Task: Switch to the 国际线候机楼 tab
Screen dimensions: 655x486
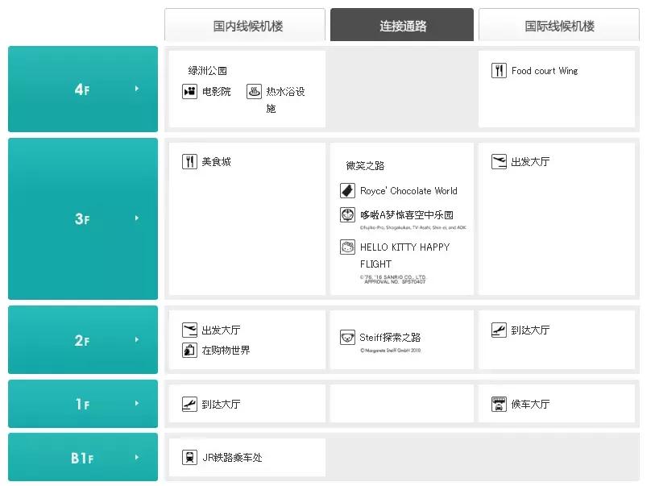Action: pos(559,25)
